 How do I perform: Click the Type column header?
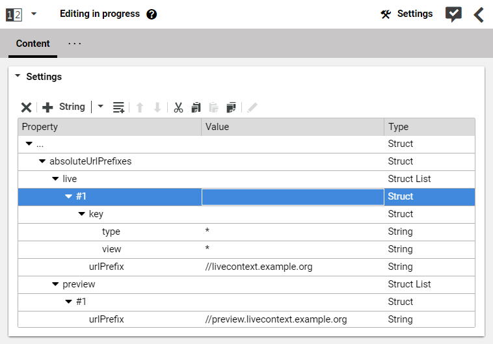[x=429, y=127]
